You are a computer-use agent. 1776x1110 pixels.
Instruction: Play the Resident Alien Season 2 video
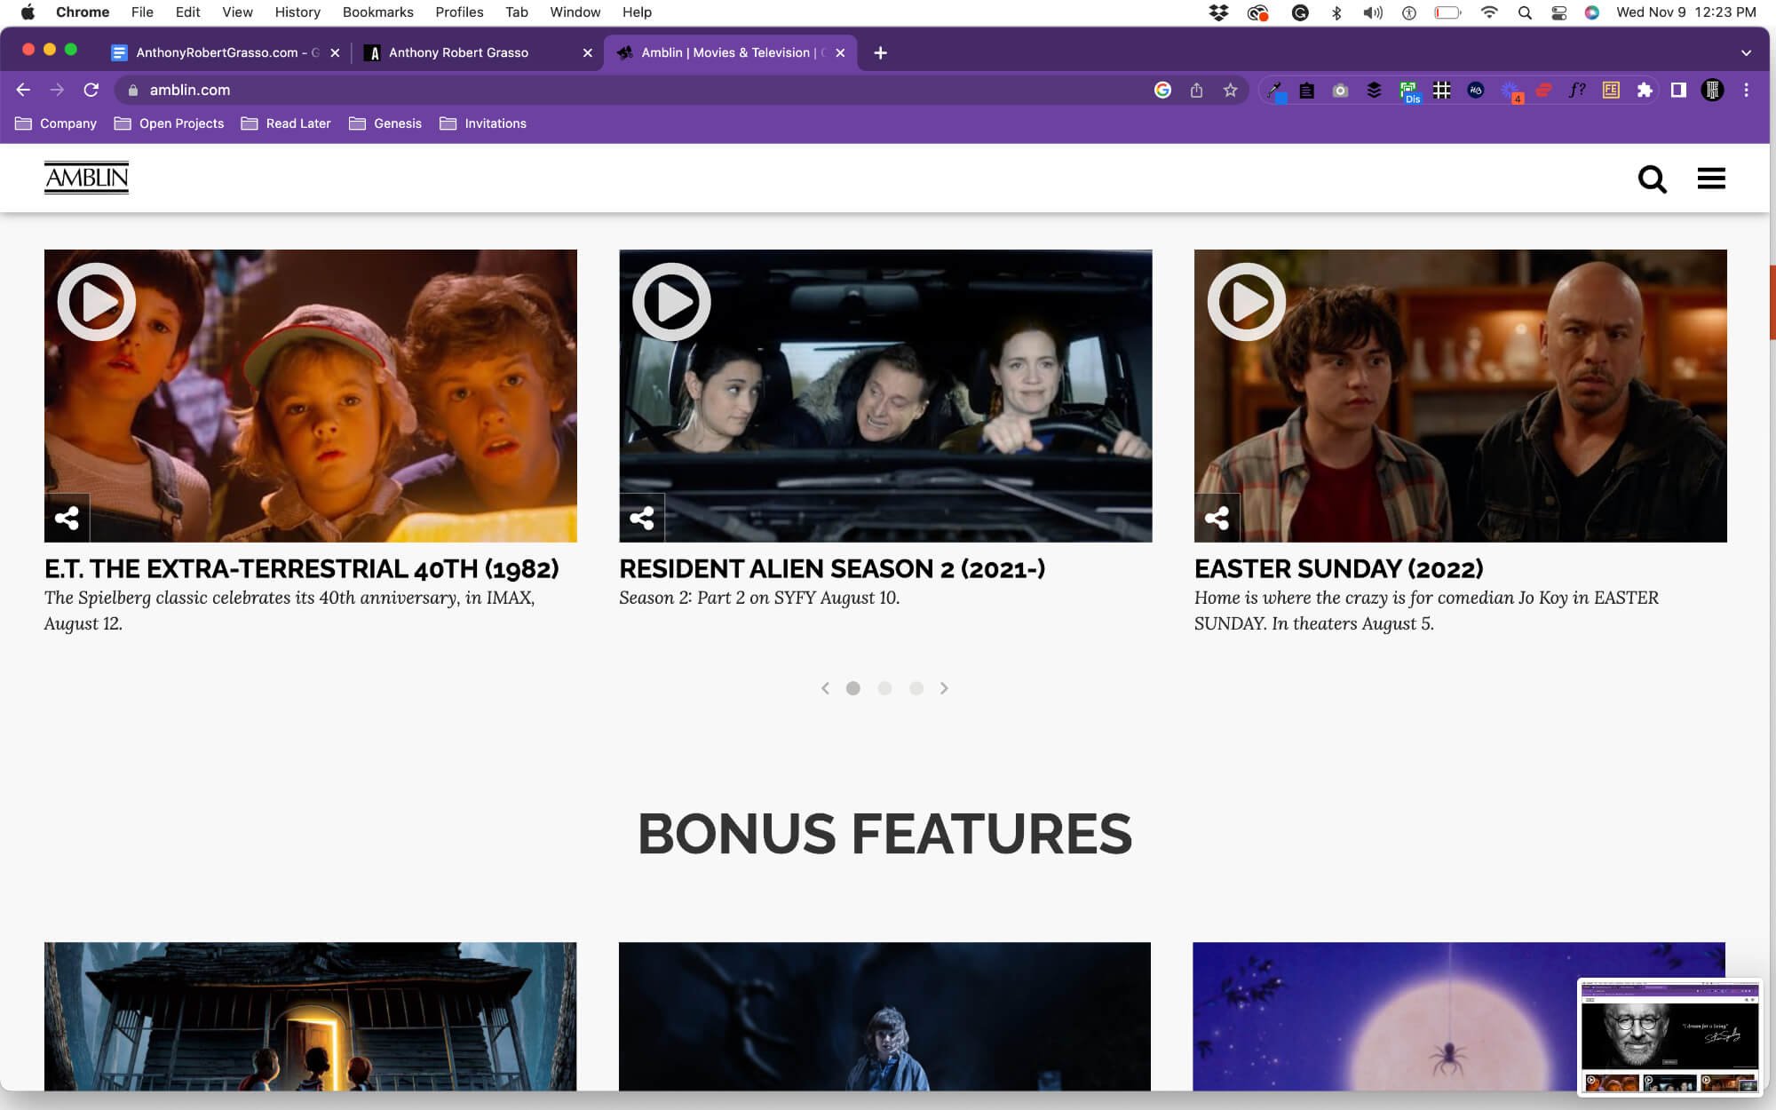tap(671, 302)
